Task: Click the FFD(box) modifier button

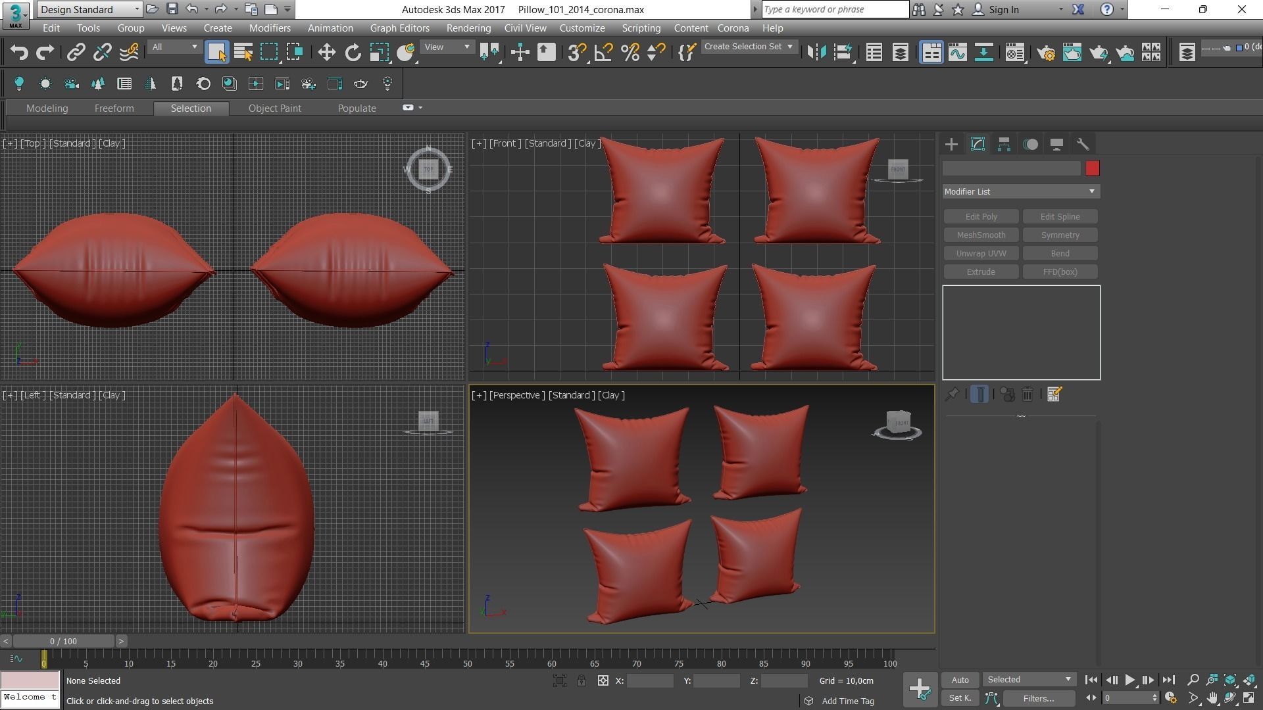Action: point(1060,272)
